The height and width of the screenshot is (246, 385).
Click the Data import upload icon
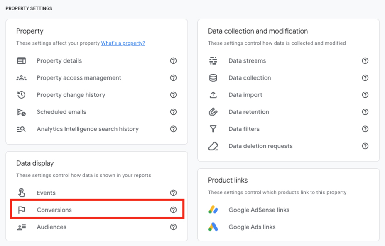pyautogui.click(x=213, y=95)
